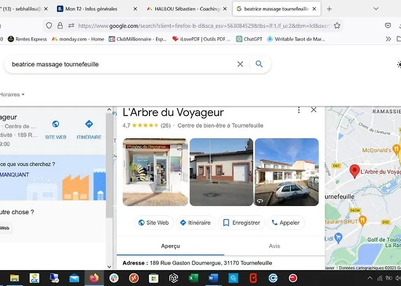
Task: Open Word from taskbar
Action: pyautogui.click(x=213, y=278)
